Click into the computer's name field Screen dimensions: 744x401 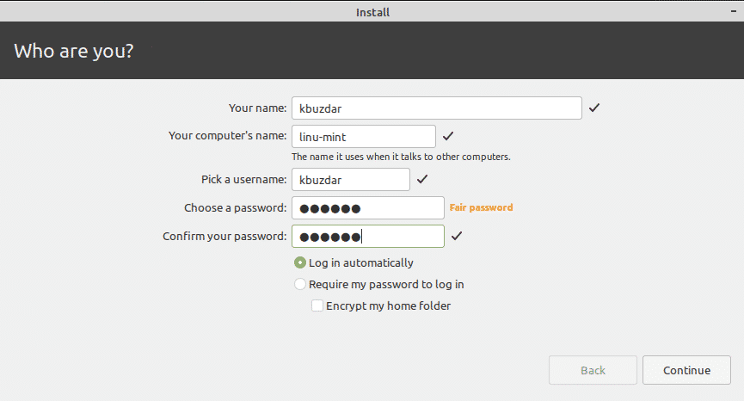pos(363,137)
